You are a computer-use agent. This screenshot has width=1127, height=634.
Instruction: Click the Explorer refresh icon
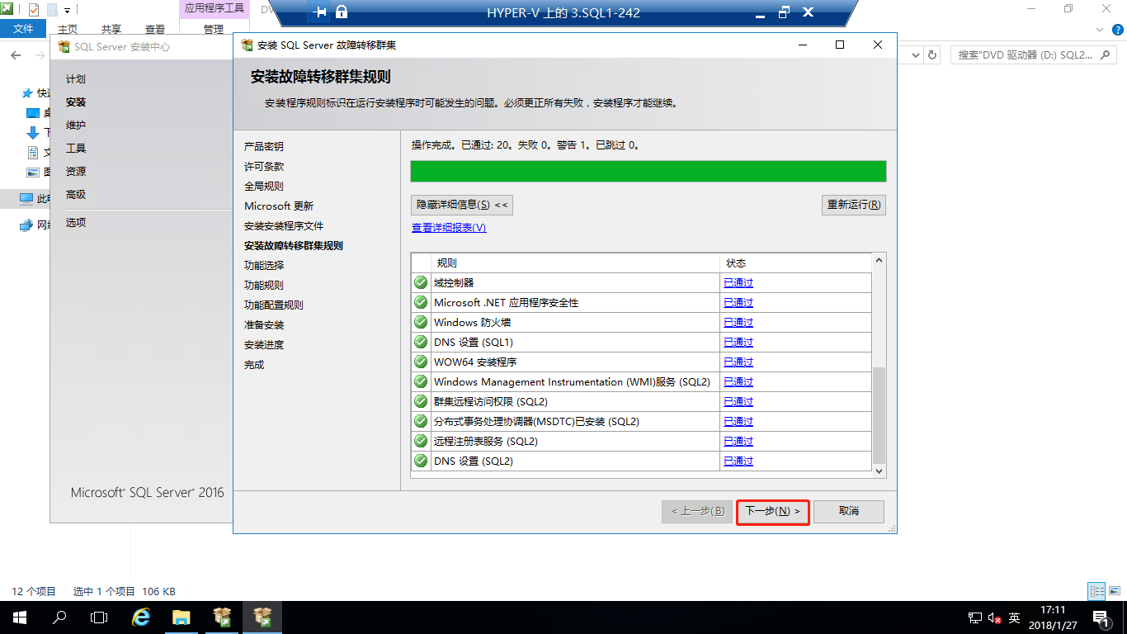[932, 54]
